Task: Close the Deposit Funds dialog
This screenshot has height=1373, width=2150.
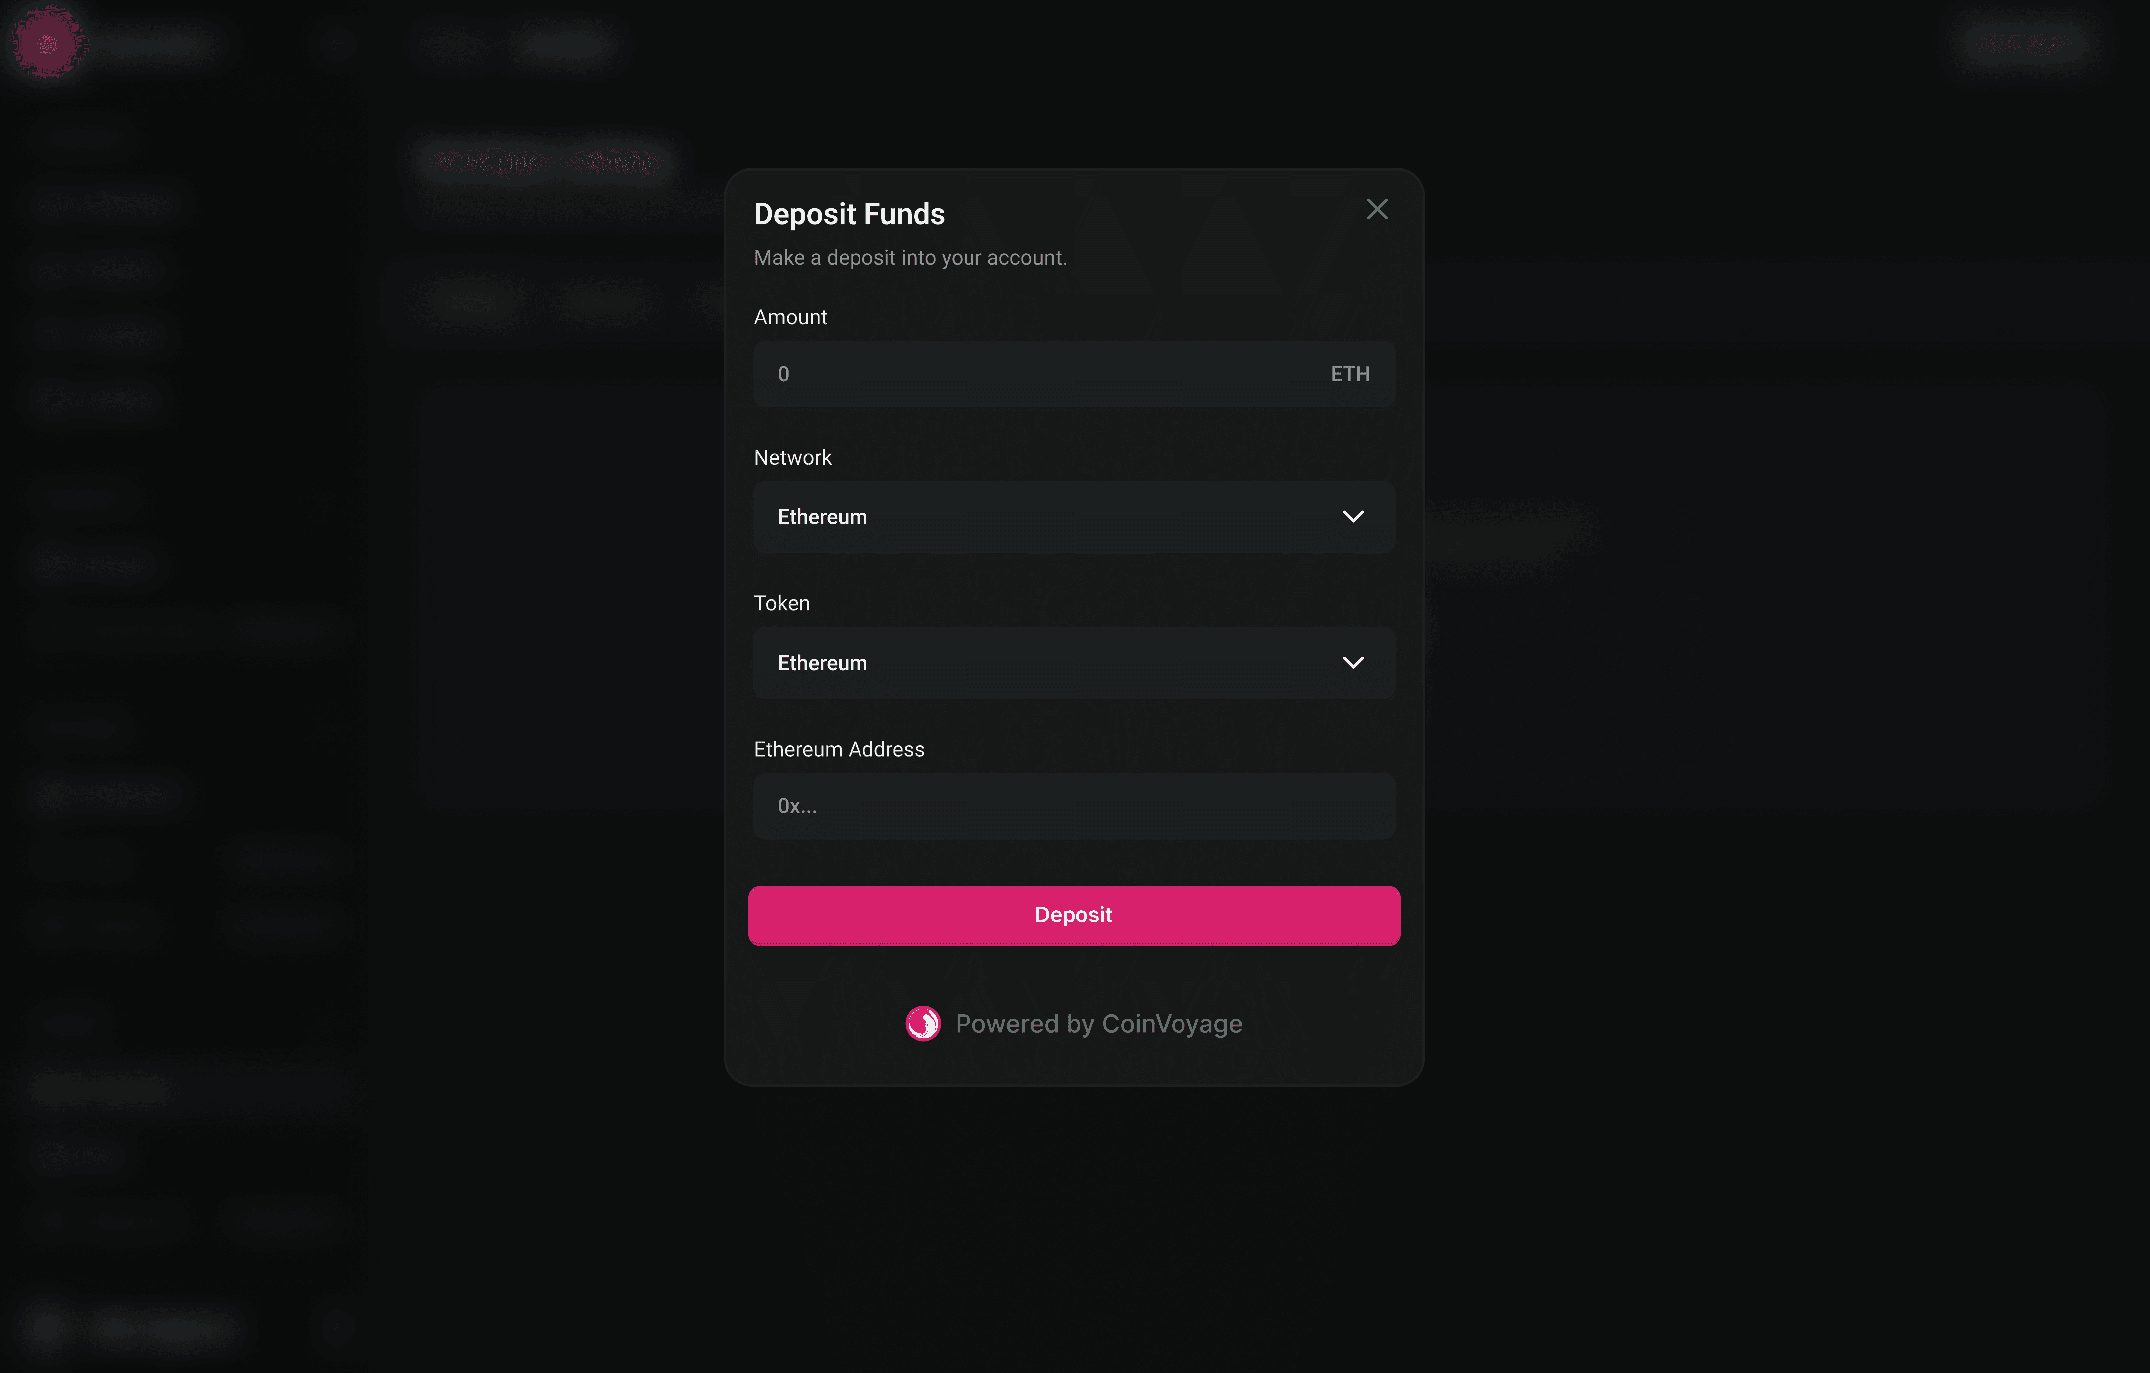Action: coord(1377,209)
